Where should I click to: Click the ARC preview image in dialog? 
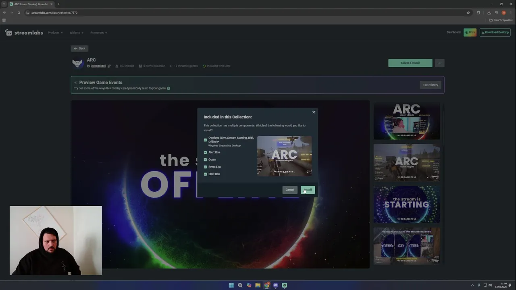284,156
